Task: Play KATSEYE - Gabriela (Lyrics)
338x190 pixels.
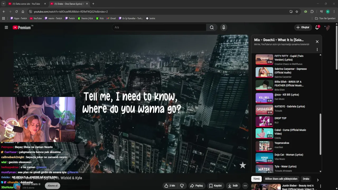Action: pos(286,110)
